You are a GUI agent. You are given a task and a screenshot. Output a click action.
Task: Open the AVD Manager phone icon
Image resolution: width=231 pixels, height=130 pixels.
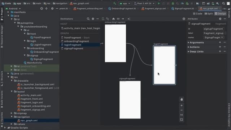pos(213,3)
